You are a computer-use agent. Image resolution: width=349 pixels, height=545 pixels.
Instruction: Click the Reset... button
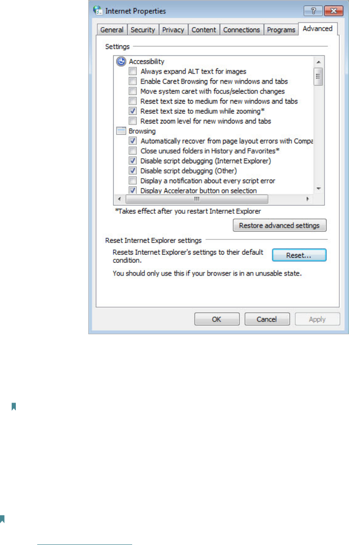(299, 255)
